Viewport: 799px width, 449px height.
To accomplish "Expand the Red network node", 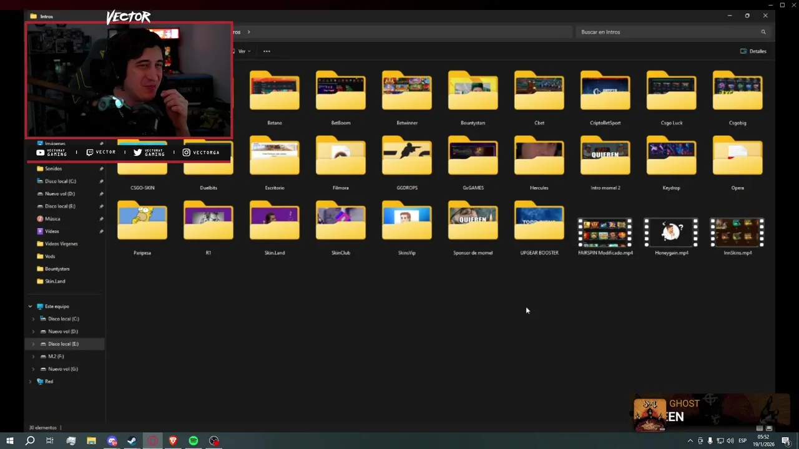I will (30, 381).
